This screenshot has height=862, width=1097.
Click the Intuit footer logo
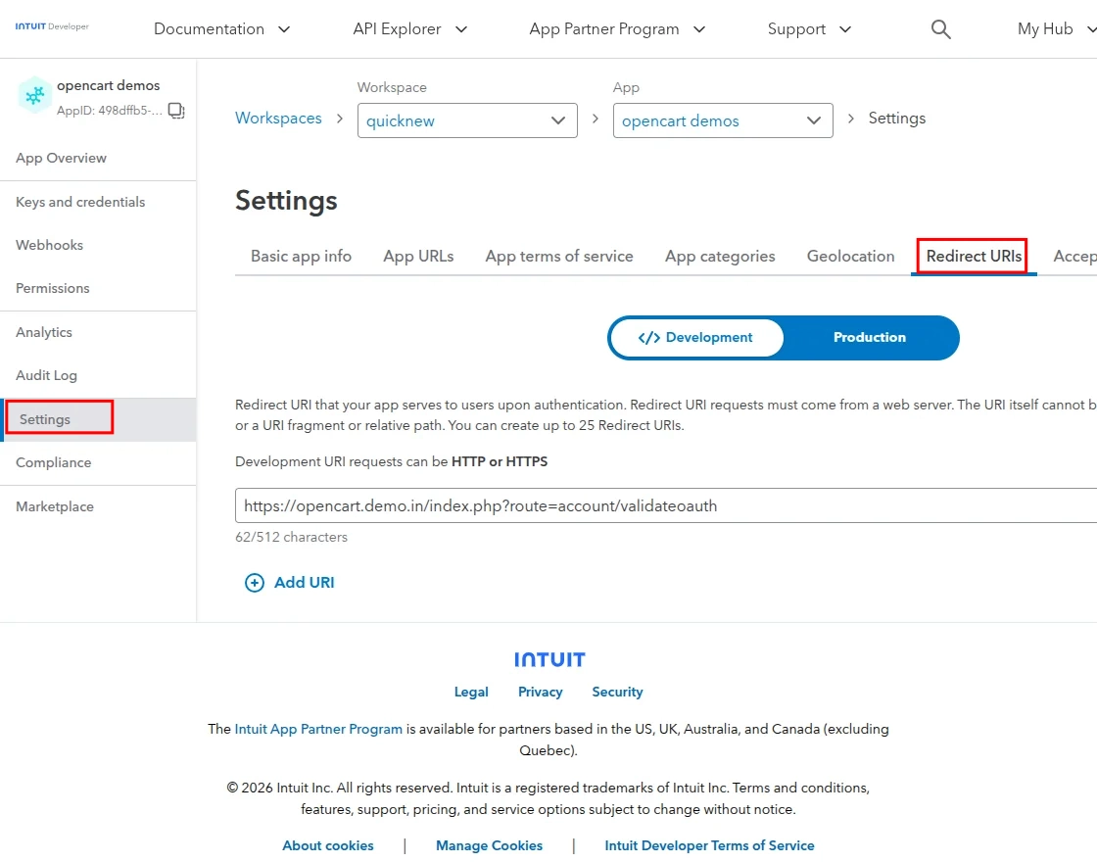pos(549,660)
